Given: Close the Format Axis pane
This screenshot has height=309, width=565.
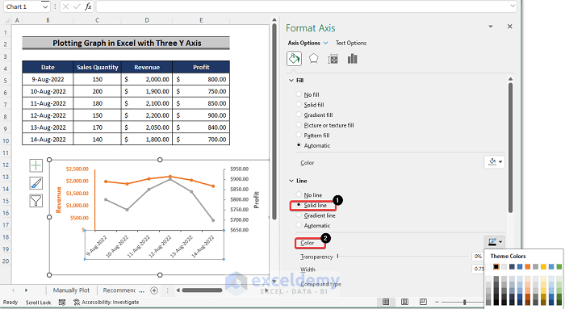Looking at the screenshot, I should tap(509, 27).
